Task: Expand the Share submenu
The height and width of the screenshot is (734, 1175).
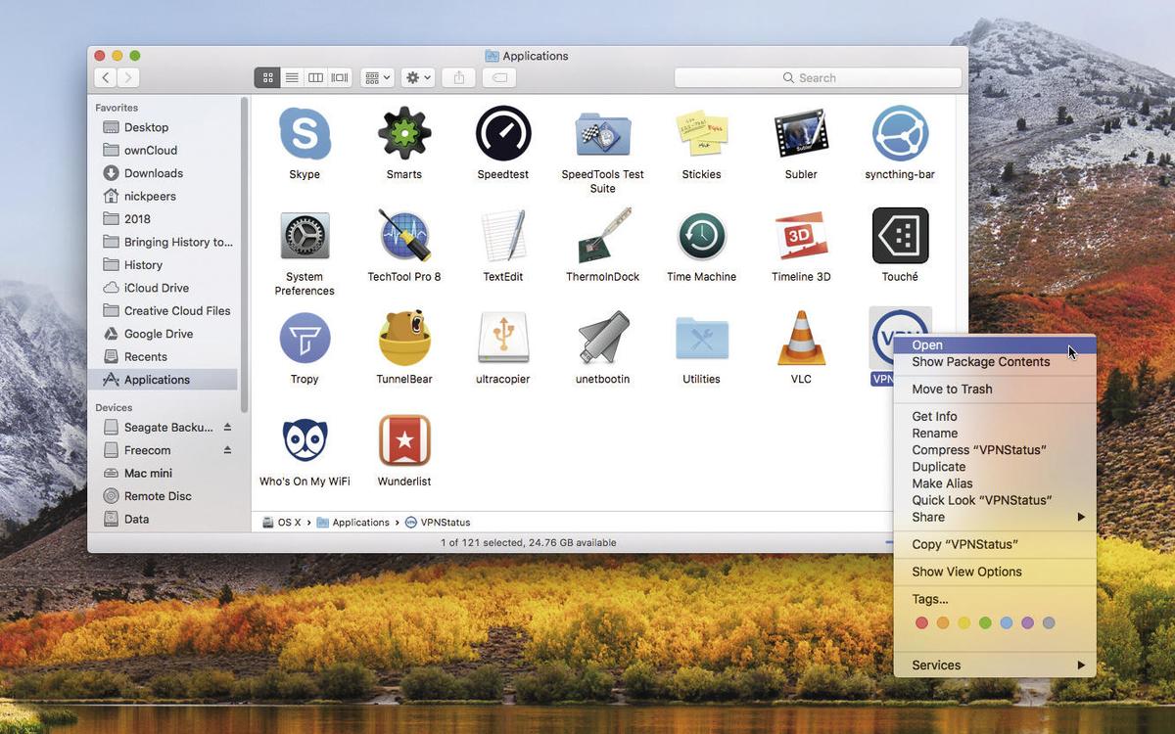Action: (x=995, y=517)
